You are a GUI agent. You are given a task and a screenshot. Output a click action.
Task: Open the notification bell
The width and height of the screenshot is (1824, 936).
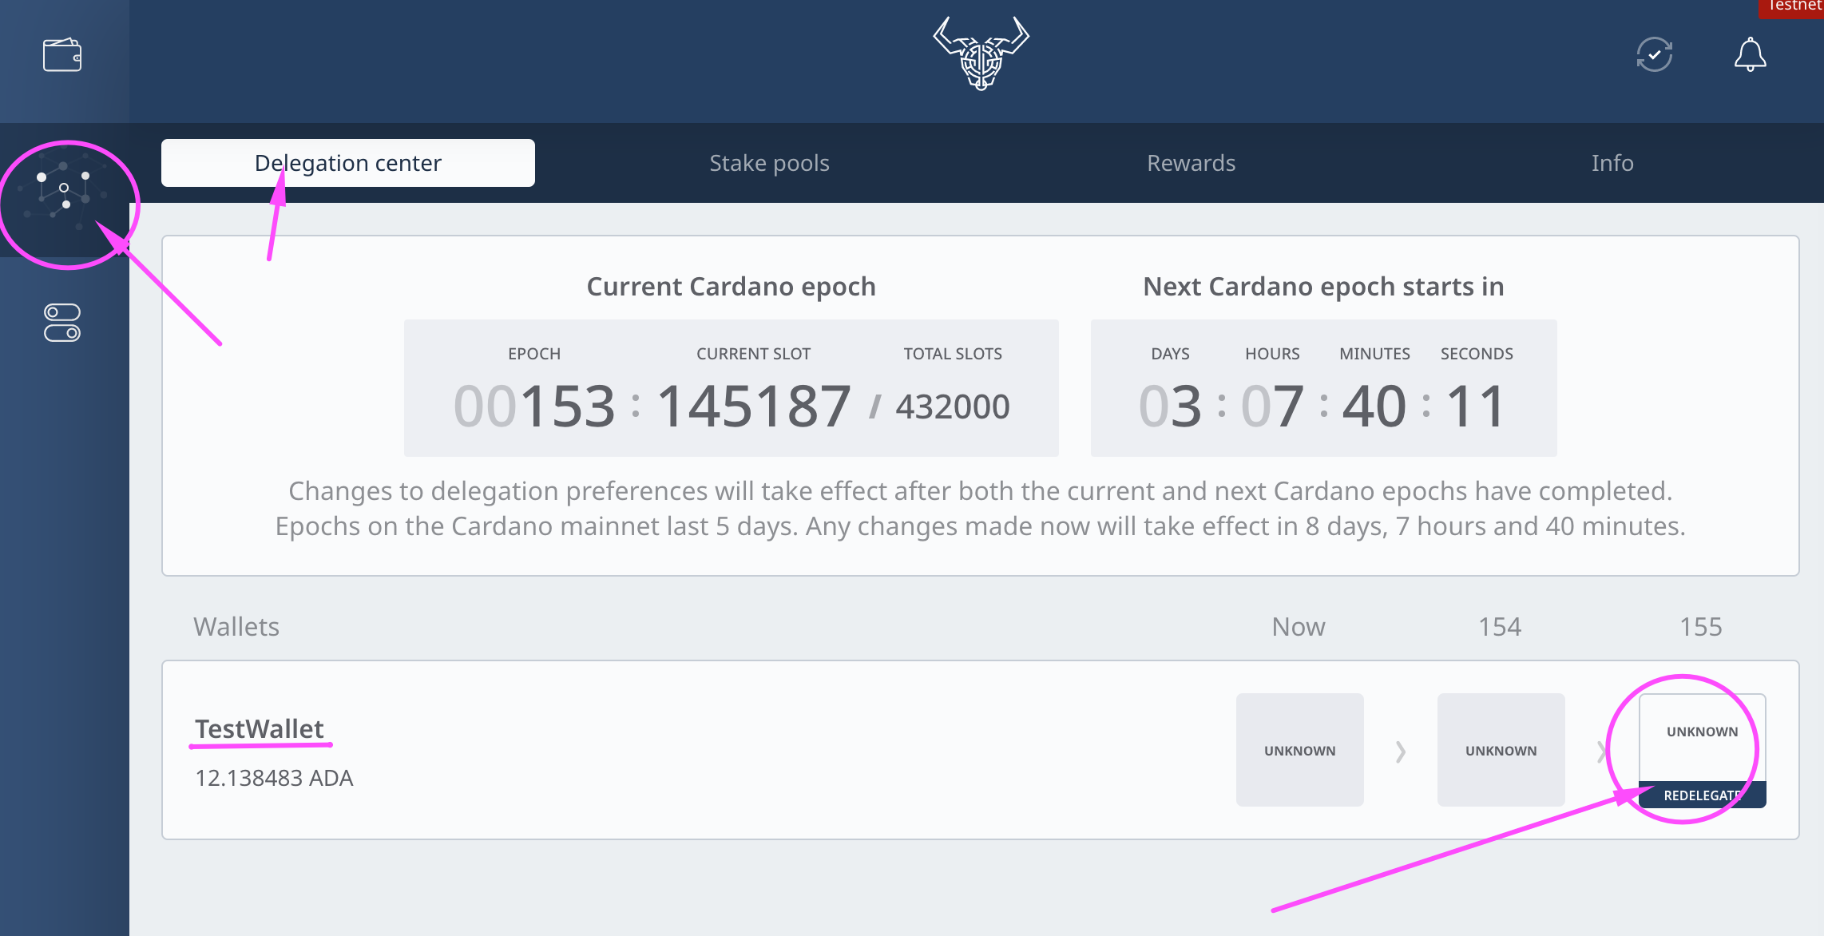(x=1750, y=55)
